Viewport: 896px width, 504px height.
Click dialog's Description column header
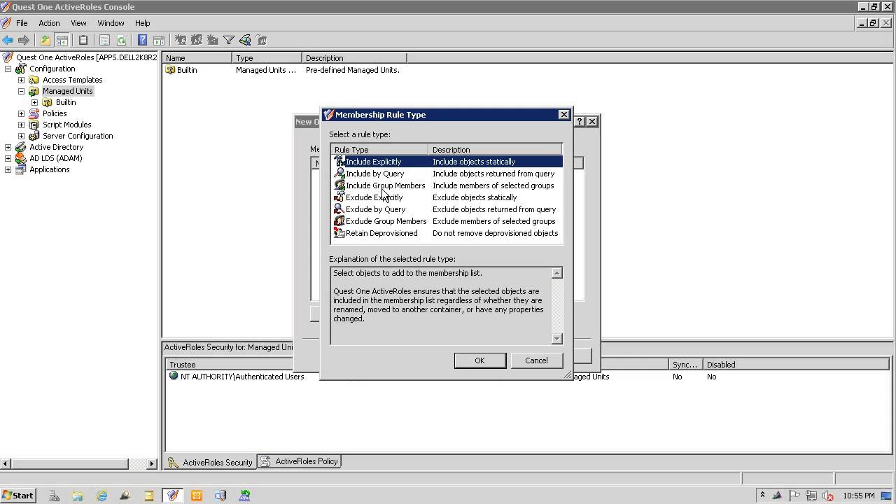[495, 149]
